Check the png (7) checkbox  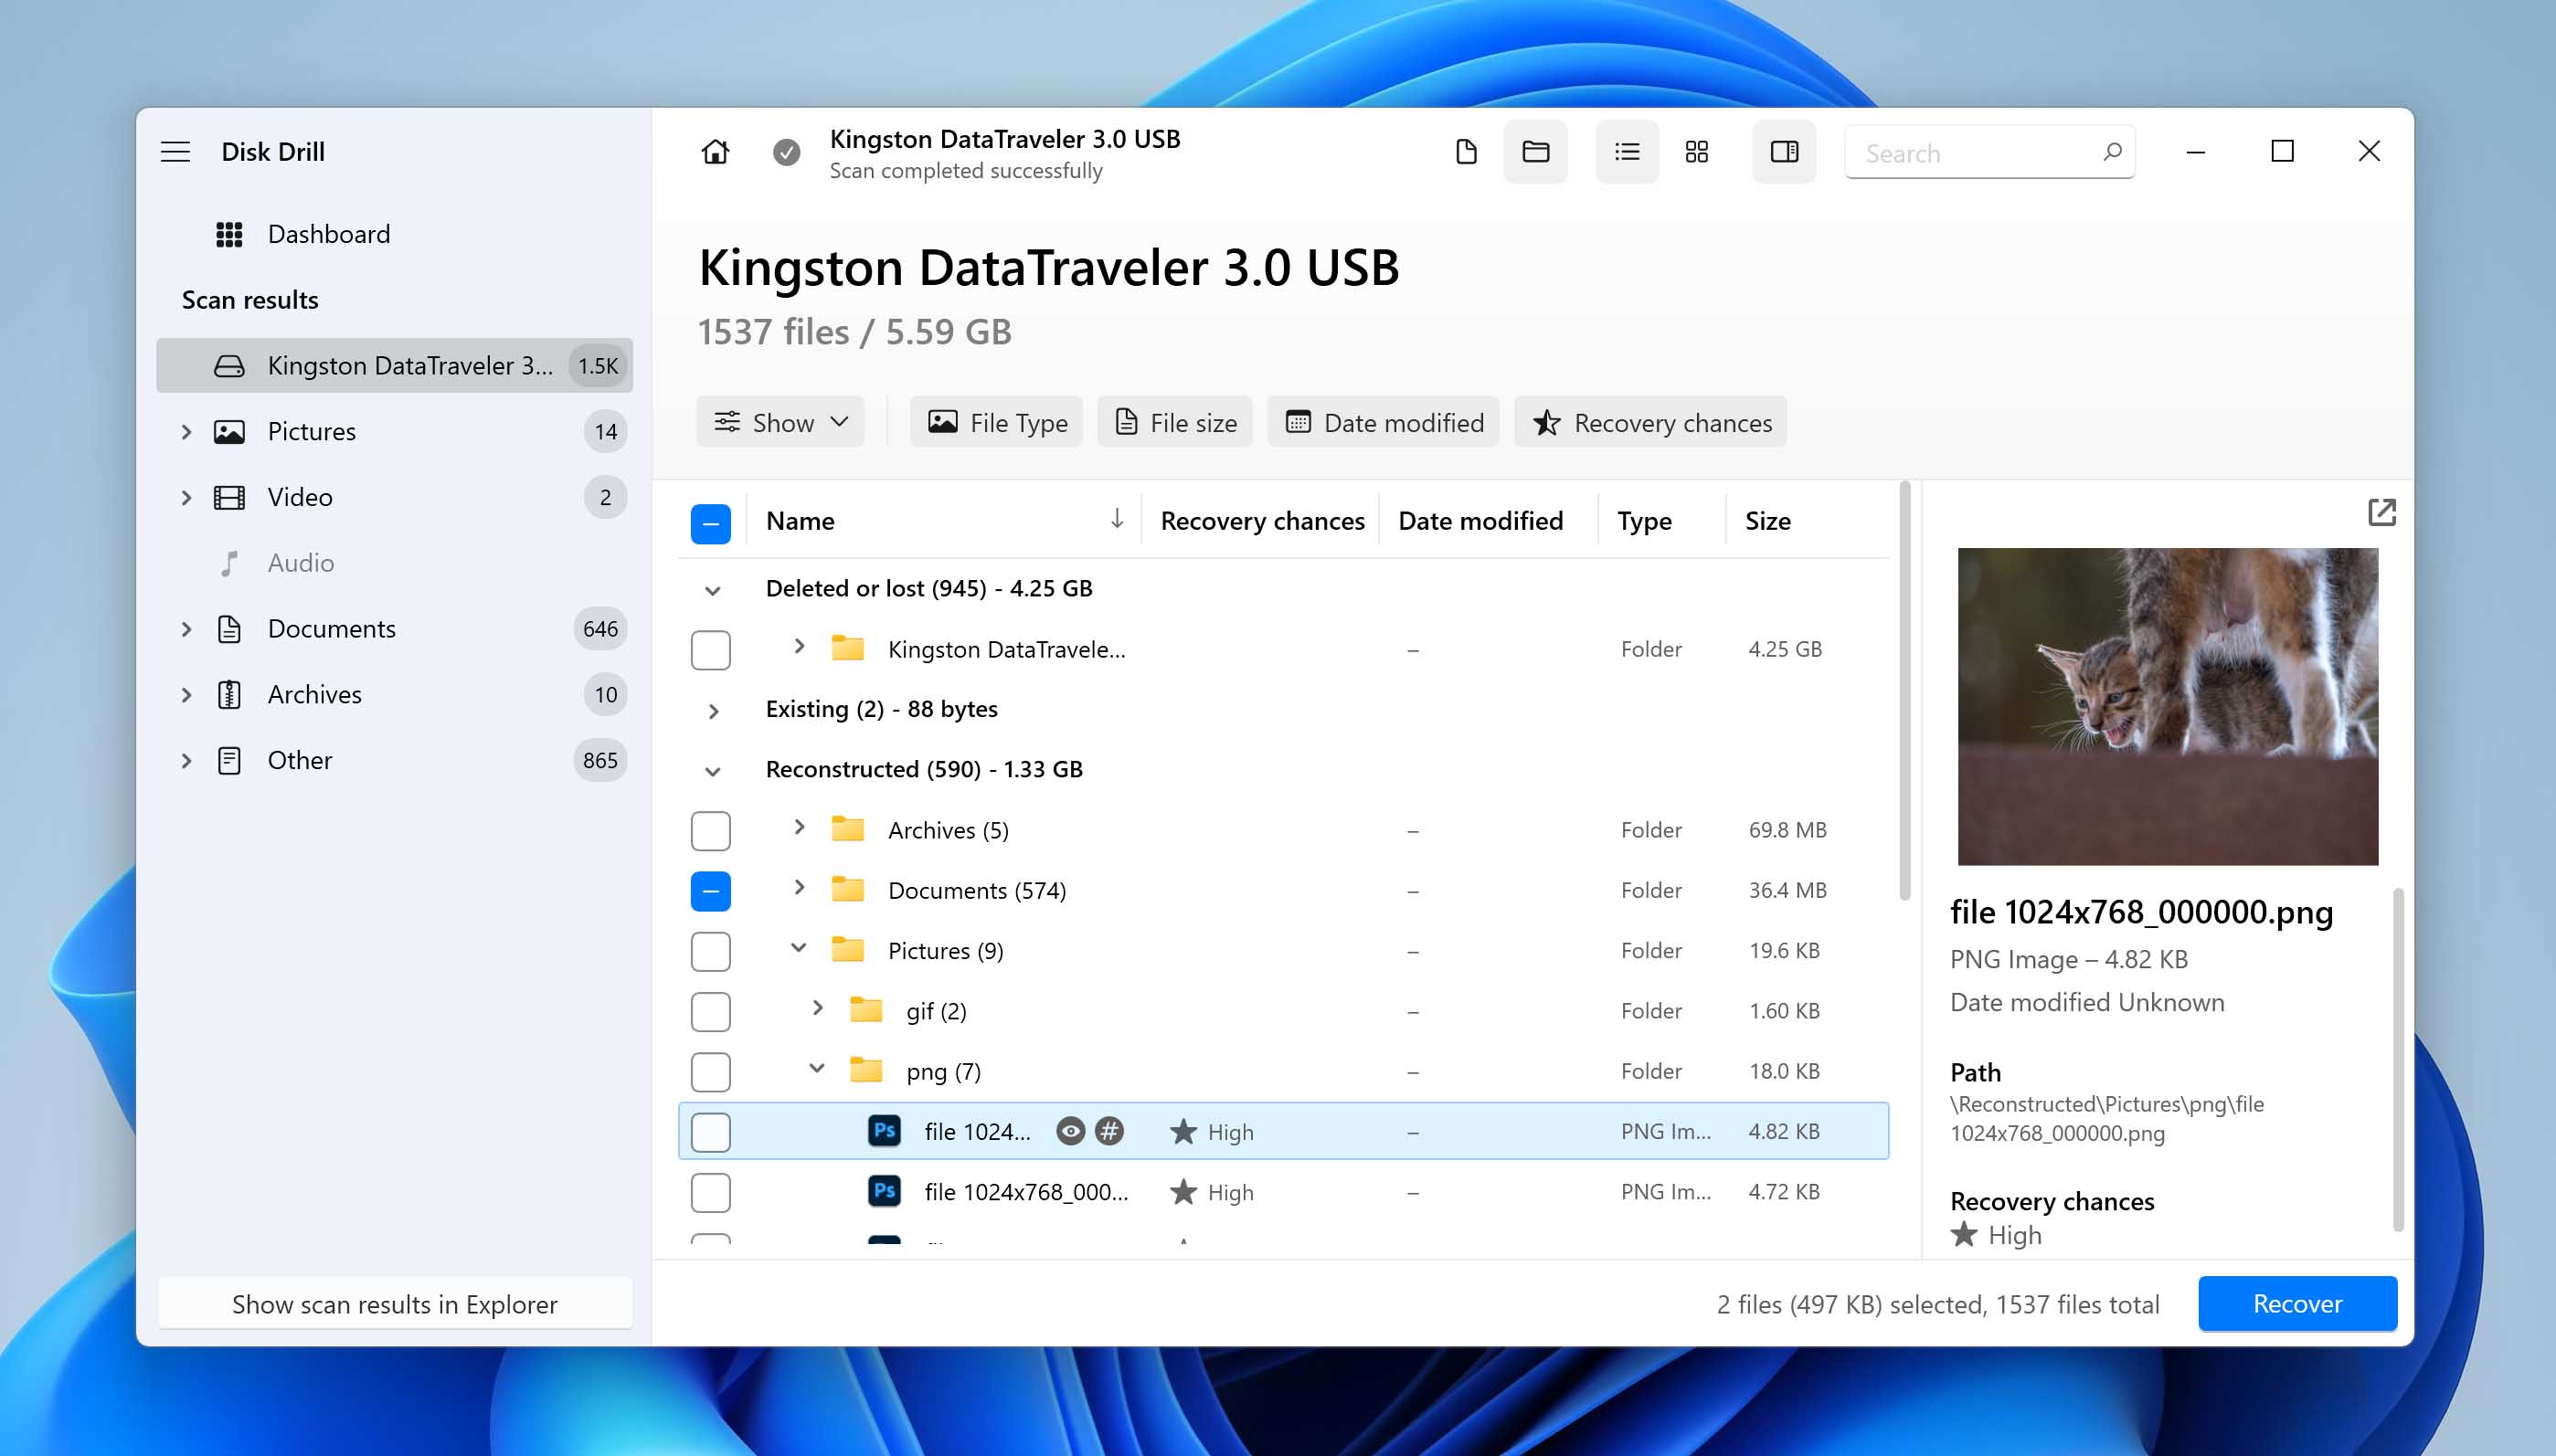coord(710,1072)
